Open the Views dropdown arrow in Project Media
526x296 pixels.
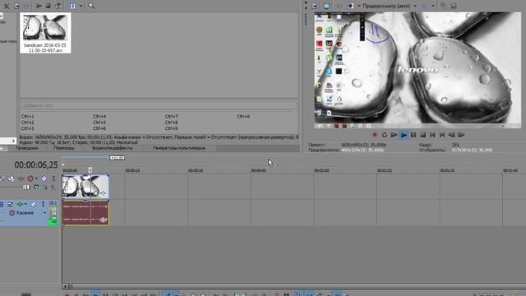coord(81,6)
